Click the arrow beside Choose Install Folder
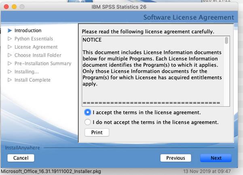Image resolution: width=243 pixels, height=175 pixels. tap(10, 55)
